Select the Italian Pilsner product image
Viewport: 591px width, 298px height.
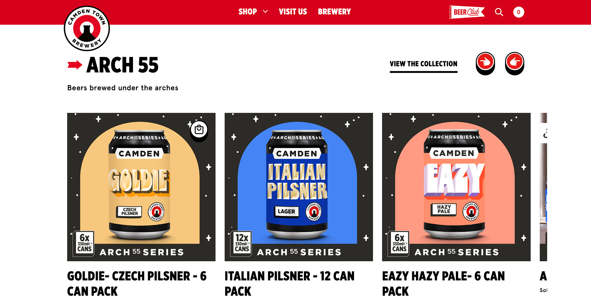tap(299, 187)
